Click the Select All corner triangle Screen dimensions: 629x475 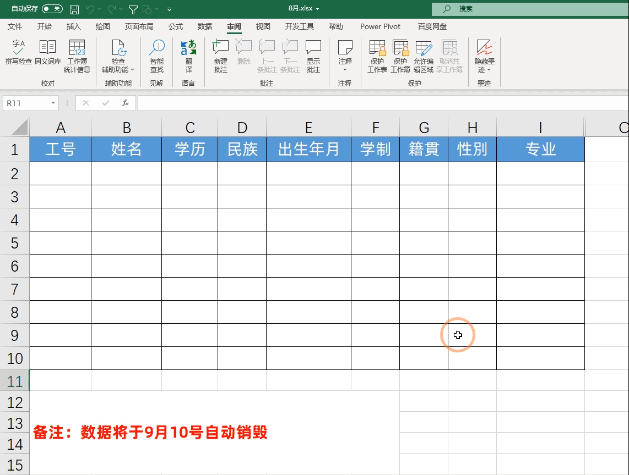coord(20,128)
